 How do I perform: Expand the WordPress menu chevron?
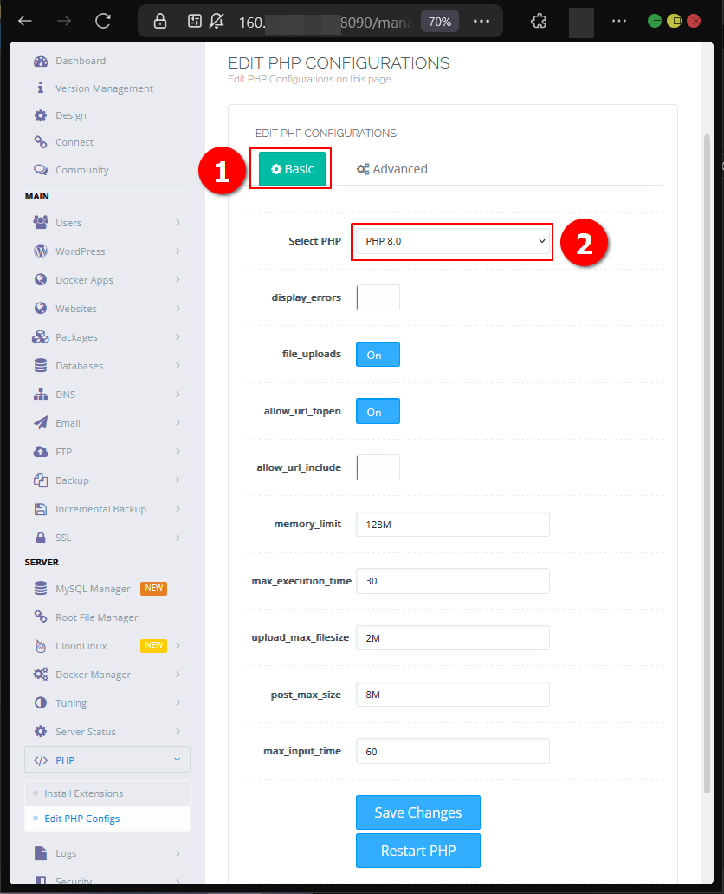click(178, 251)
